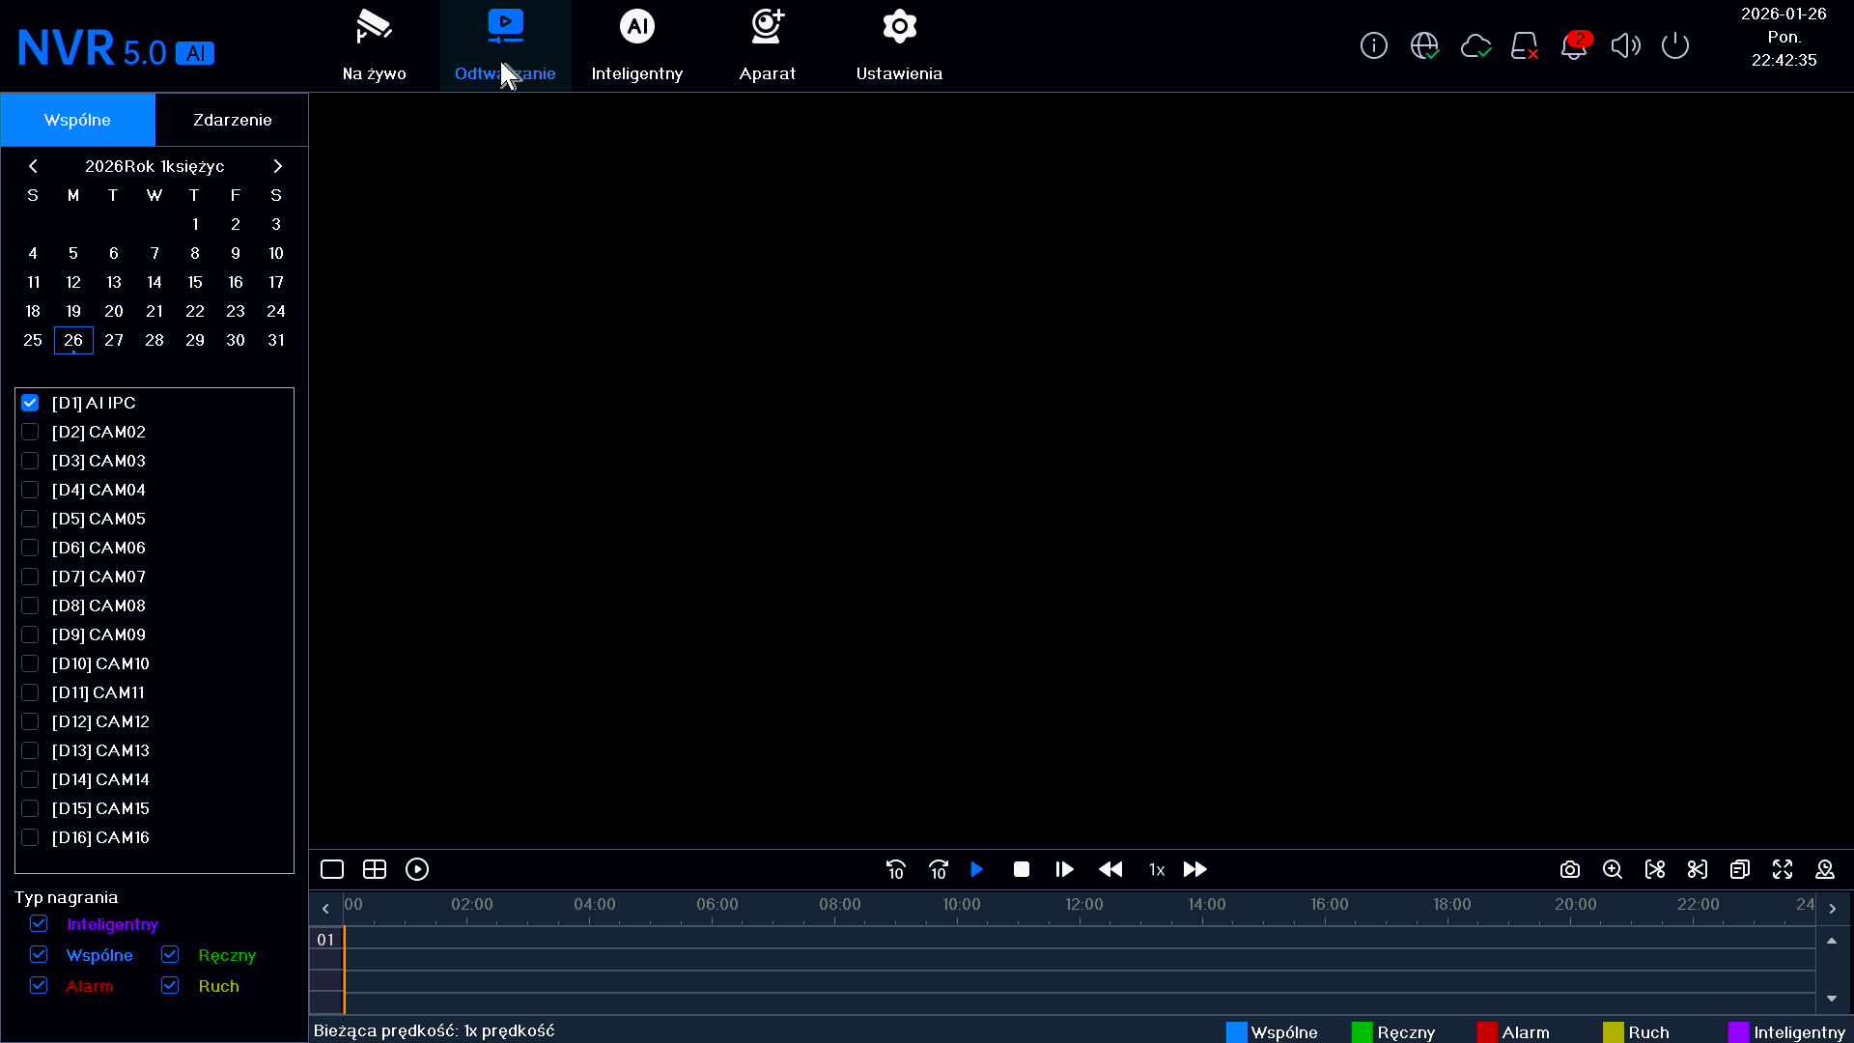This screenshot has height=1043, width=1854.
Task: Enable the [D5] CAM05 channel
Action: pos(30,519)
